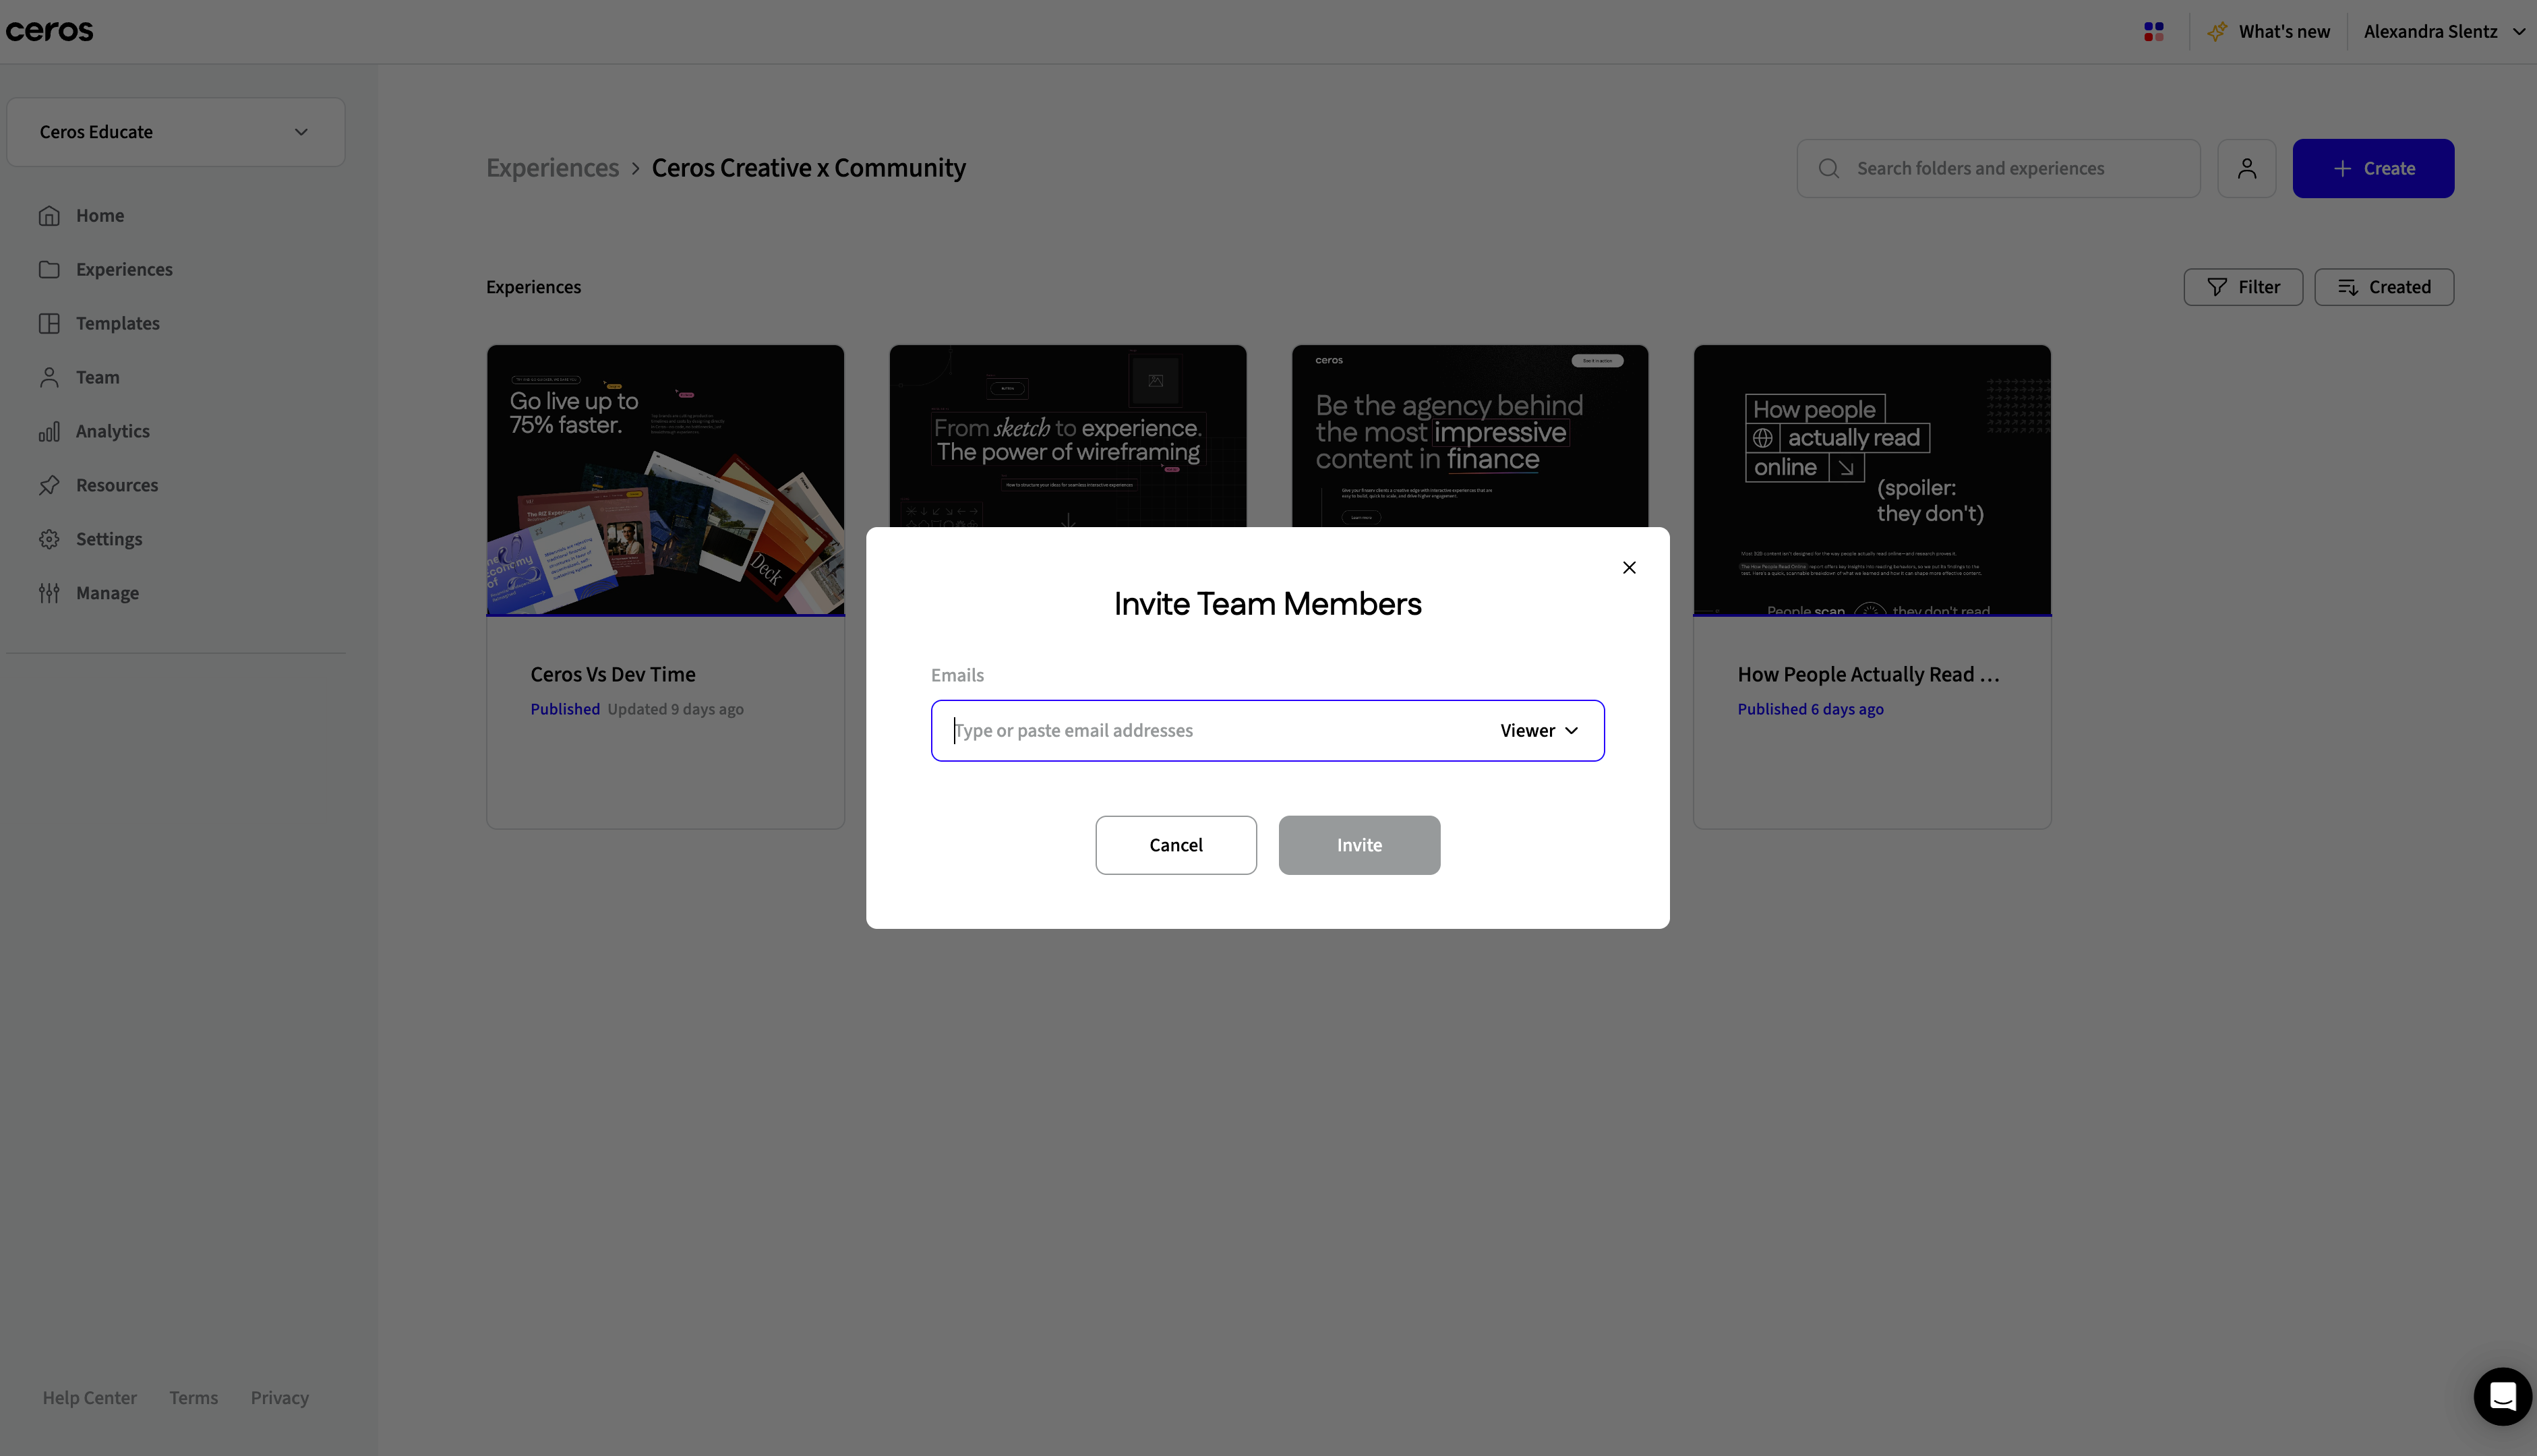The image size is (2537, 1456).
Task: Open Resources in sidebar
Action: click(x=117, y=486)
